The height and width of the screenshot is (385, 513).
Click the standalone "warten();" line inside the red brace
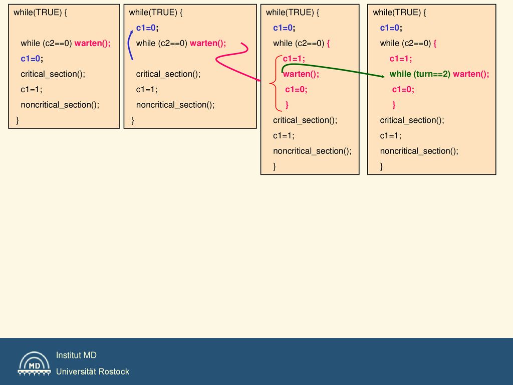pos(301,74)
